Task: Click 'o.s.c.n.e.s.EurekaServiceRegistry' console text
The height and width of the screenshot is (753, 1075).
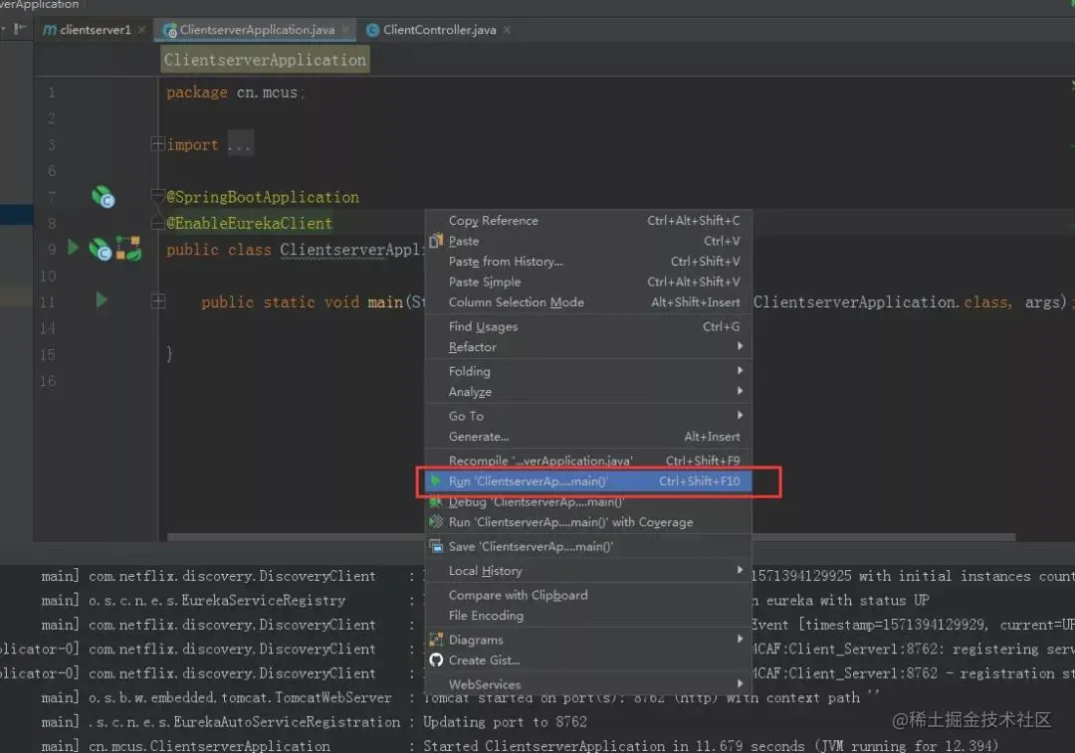Action: coord(217,600)
